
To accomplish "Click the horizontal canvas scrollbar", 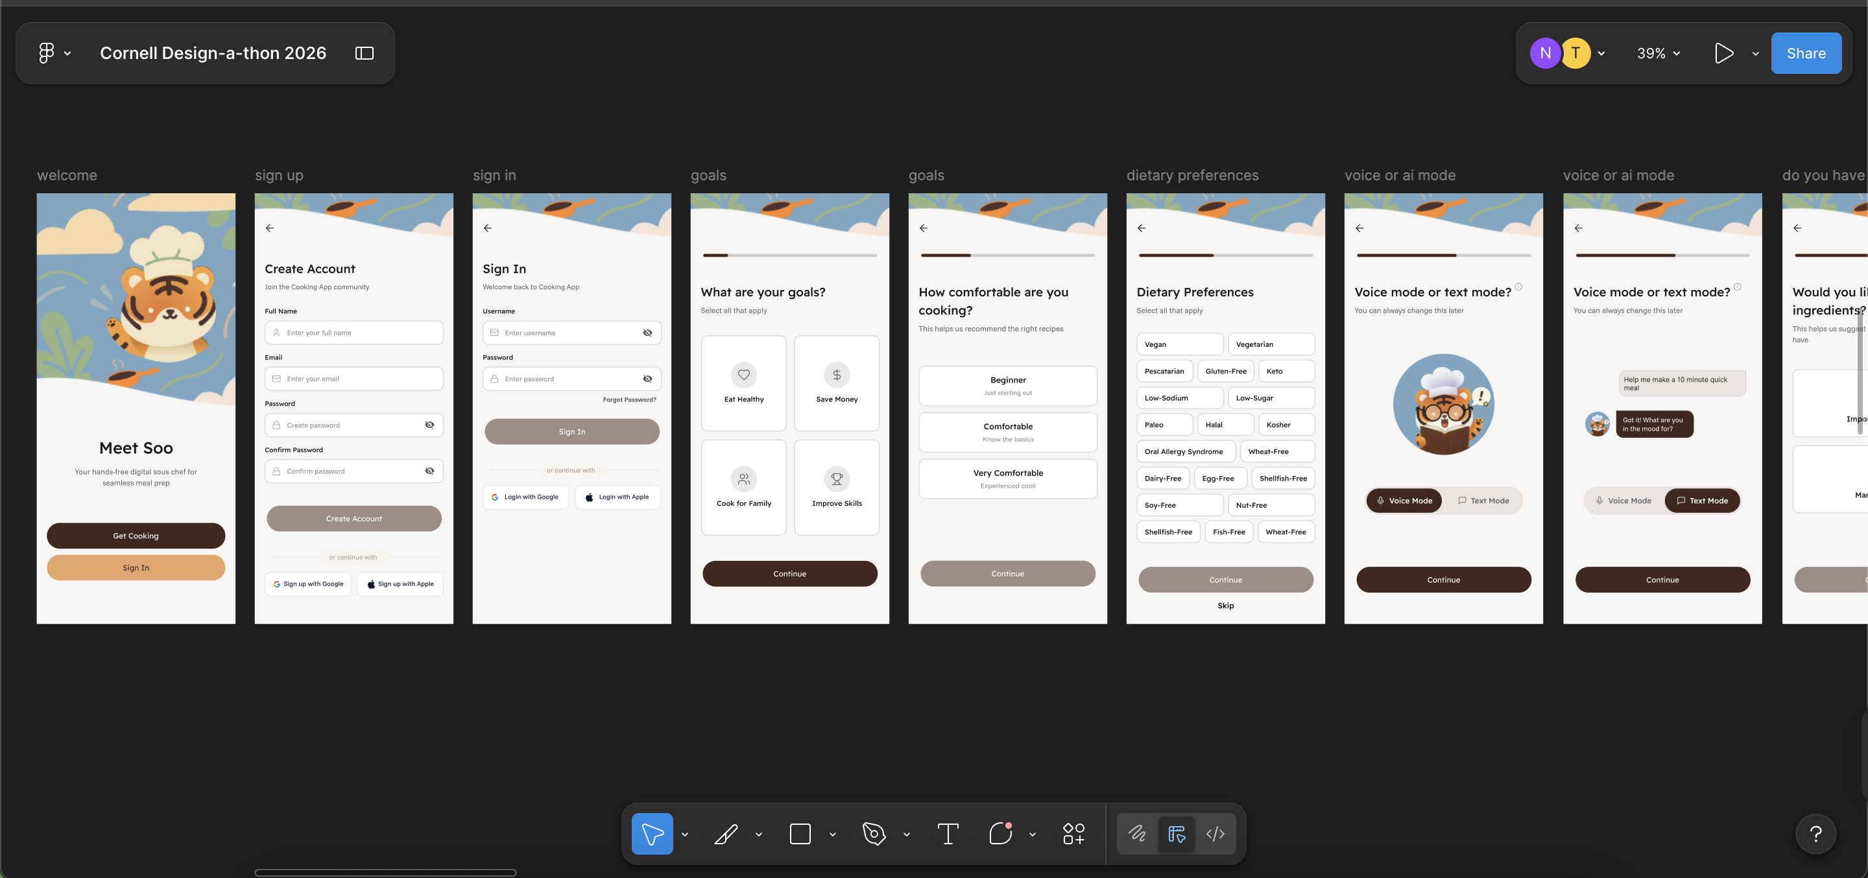I will (x=385, y=872).
